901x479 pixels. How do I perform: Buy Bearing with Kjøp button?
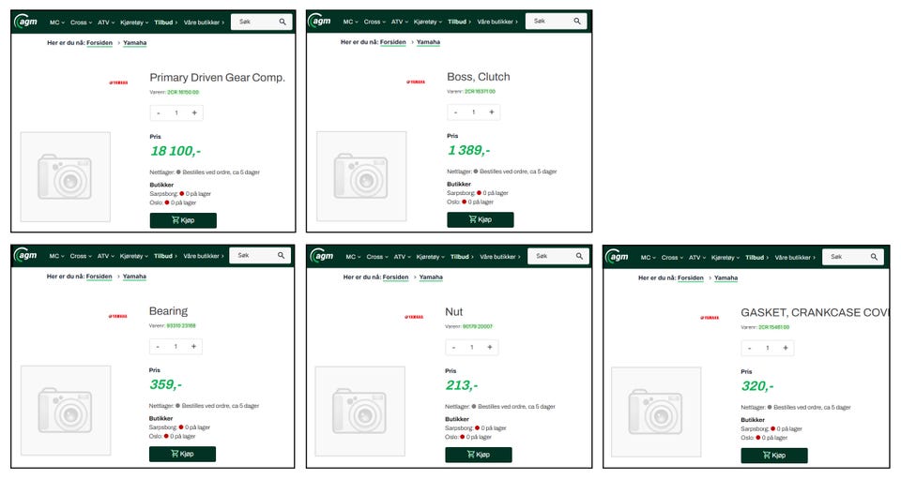(x=183, y=454)
